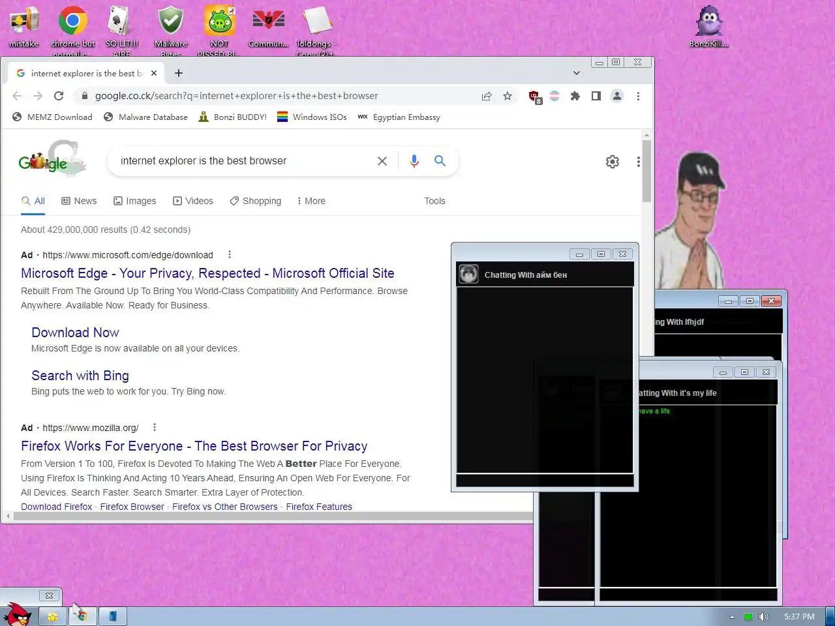This screenshot has width=835, height=626.
Task: Bookmark this page with the star icon
Action: [508, 96]
